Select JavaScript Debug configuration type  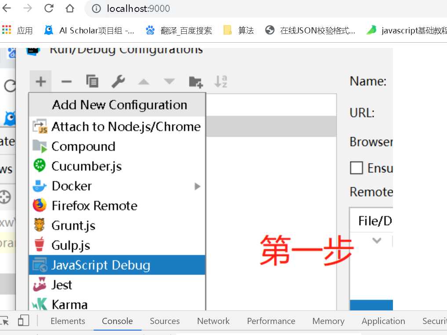click(x=117, y=265)
